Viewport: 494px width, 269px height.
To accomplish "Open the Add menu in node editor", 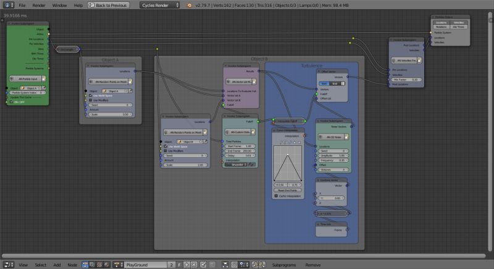I will coord(57,265).
